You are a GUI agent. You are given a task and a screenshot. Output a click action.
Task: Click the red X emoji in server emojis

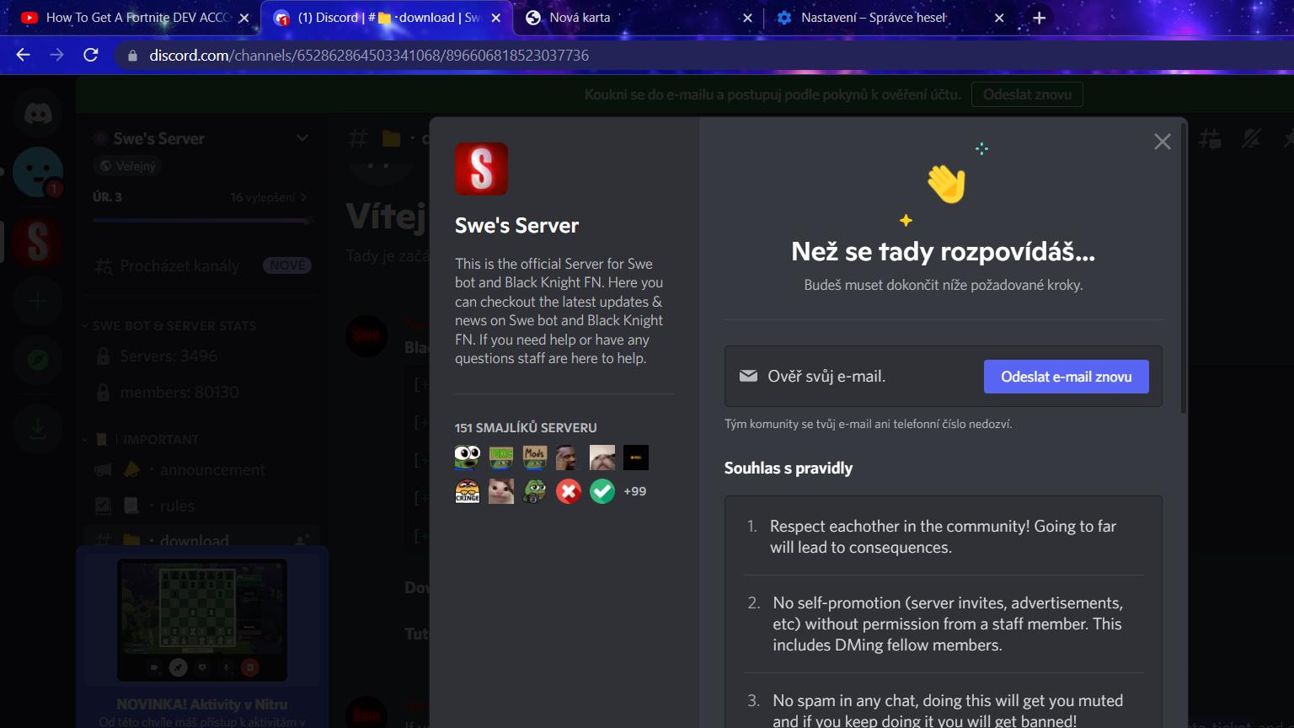569,491
